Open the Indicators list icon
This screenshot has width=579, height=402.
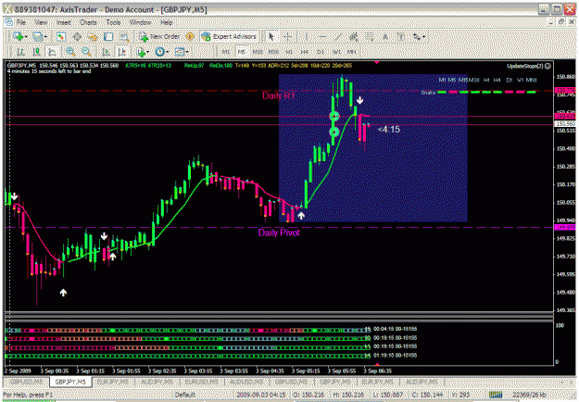coord(140,52)
